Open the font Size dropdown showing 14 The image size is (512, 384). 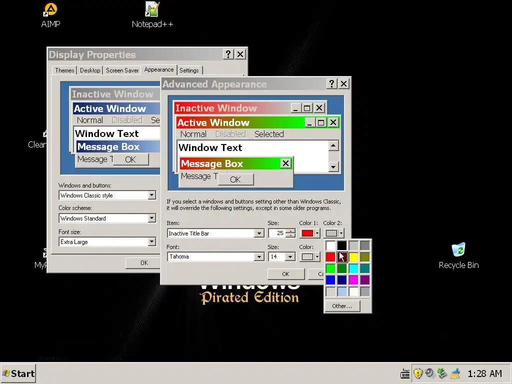(x=290, y=256)
